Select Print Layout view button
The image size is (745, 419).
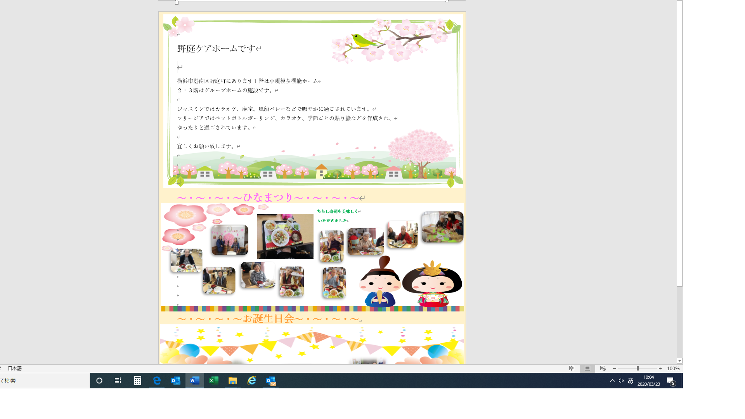point(587,369)
